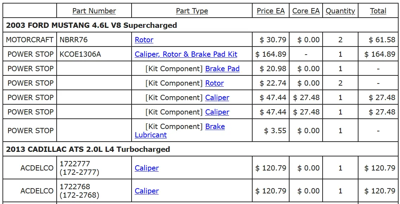Click the 2003 Ford Mustang section heading

tap(91, 25)
